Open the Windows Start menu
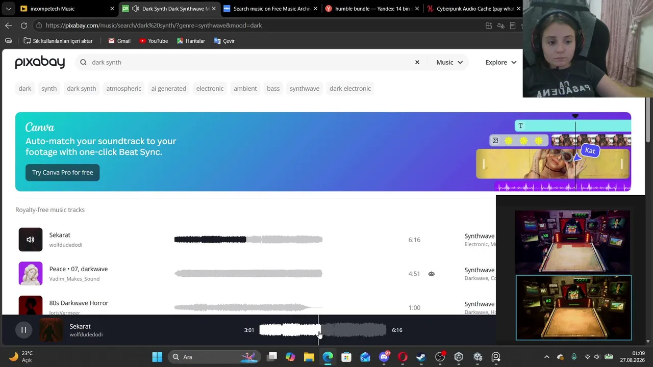This screenshot has height=367, width=653. (x=157, y=357)
